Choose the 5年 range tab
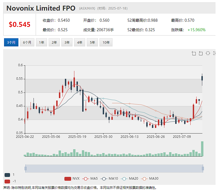 tap(92, 42)
